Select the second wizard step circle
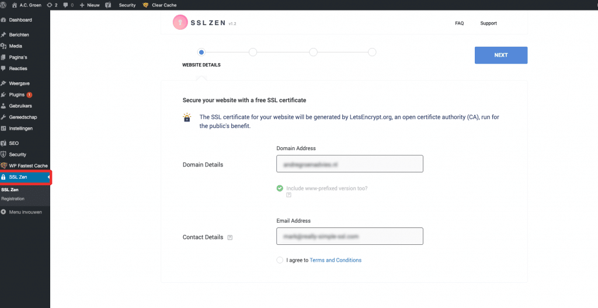598x308 pixels. [x=253, y=52]
